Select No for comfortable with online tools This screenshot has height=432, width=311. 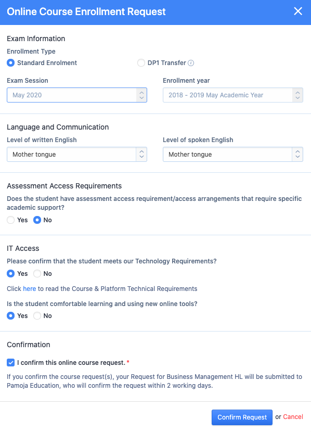pos(37,316)
